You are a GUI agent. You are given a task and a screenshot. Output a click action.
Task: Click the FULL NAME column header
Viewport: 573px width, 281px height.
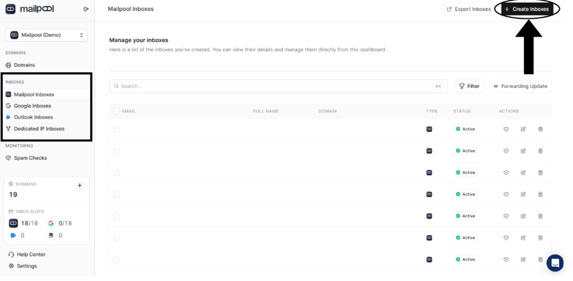click(266, 111)
